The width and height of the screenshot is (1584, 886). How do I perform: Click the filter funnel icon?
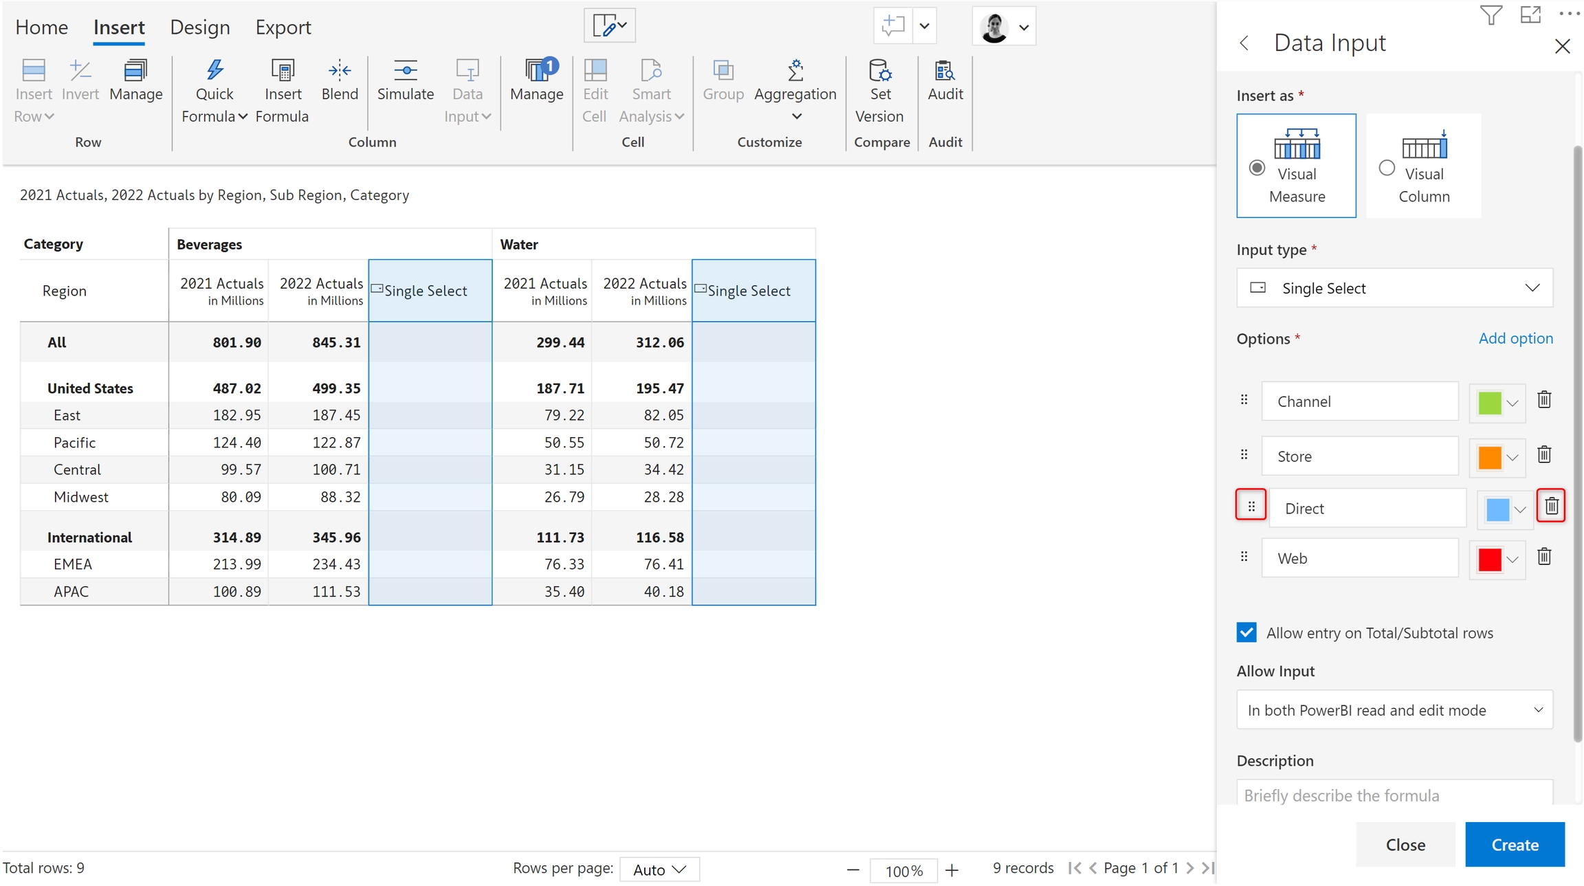[x=1490, y=15]
